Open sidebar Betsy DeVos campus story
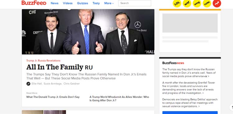This screenshot has height=114, width=233. (x=190, y=103)
